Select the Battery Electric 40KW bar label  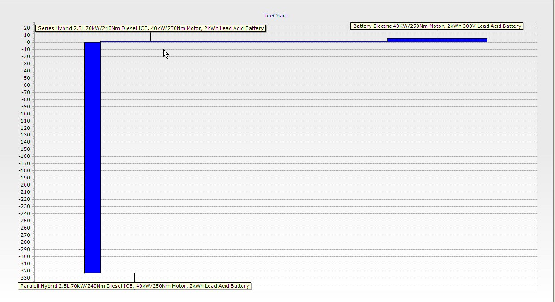(x=437, y=26)
